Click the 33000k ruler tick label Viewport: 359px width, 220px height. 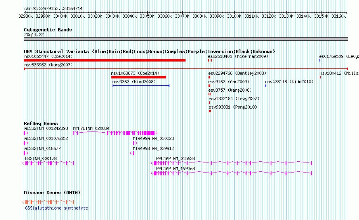click(x=60, y=16)
